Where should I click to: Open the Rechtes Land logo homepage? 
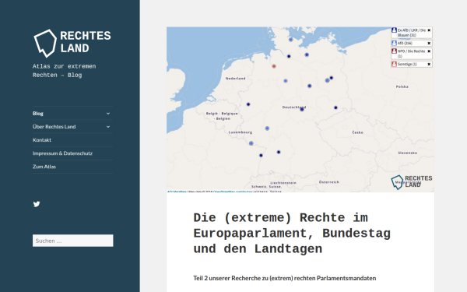point(72,43)
